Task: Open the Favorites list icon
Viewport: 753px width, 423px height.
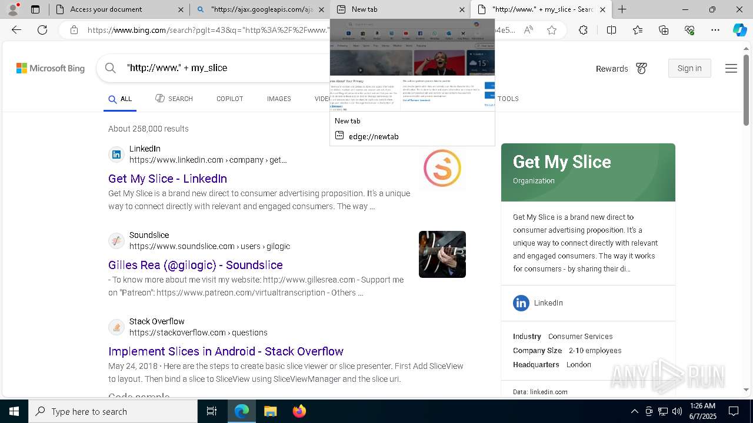Action: click(x=638, y=30)
